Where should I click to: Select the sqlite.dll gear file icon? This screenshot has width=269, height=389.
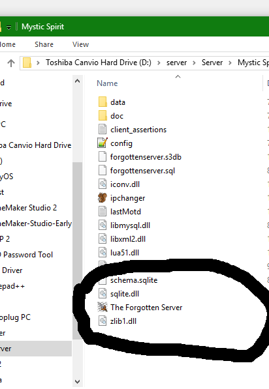pyautogui.click(x=103, y=293)
